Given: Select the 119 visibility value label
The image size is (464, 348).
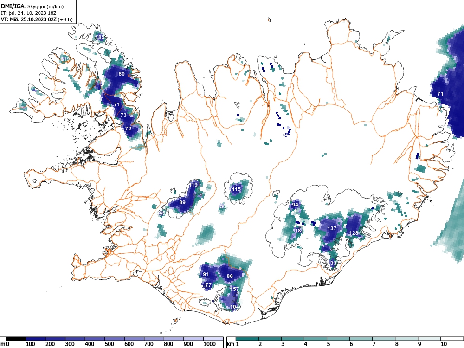Looking at the screenshot, I should click(193, 185).
